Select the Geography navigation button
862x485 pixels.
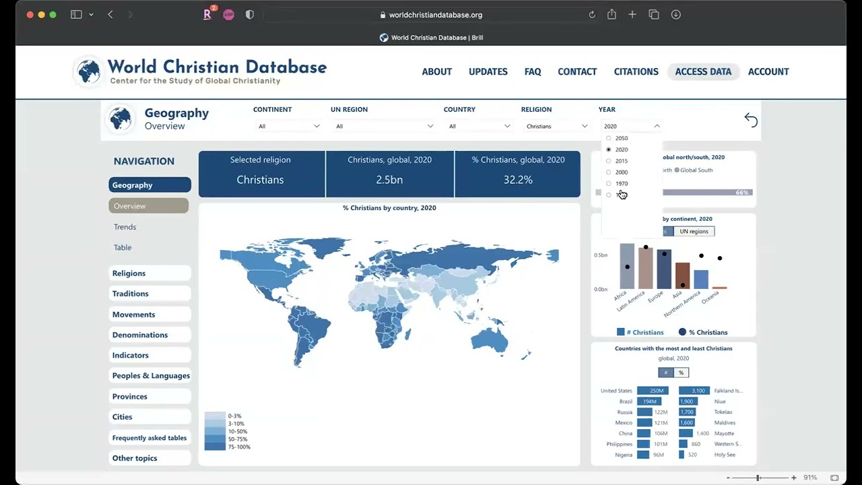pyautogui.click(x=150, y=185)
